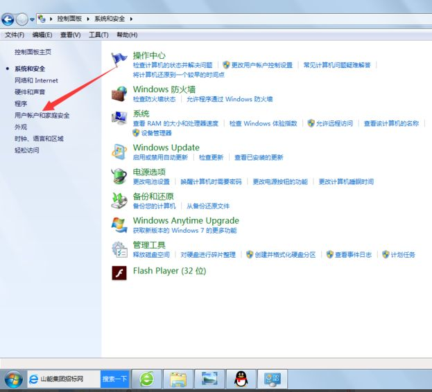Click the 系统 computer icon

[x=119, y=118]
